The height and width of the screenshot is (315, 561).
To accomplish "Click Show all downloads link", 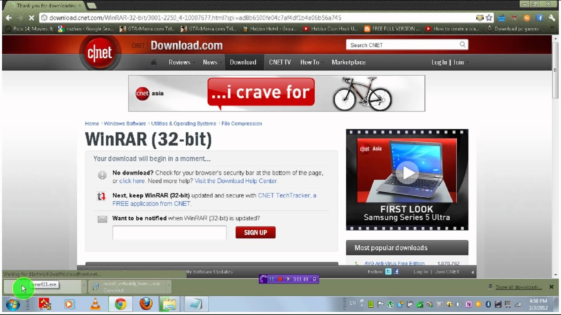I will 518,287.
